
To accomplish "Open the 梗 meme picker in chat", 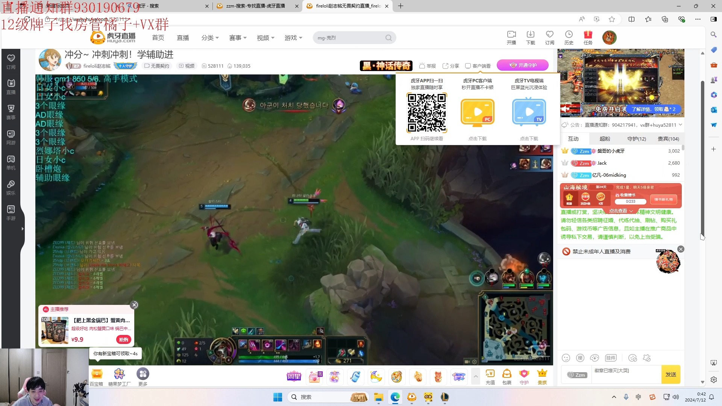I will 580,358.
